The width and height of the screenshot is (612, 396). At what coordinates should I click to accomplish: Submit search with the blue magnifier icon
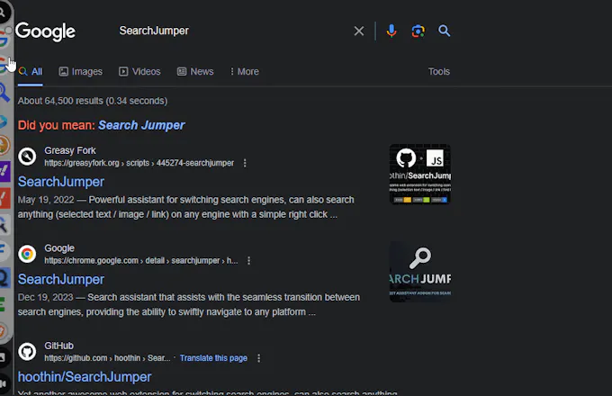point(445,31)
